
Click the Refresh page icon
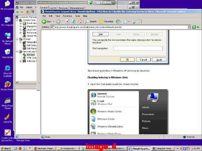coord(73,22)
